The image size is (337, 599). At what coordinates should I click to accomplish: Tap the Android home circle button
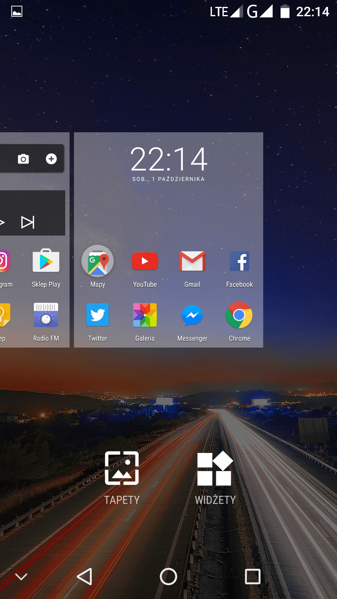(168, 577)
